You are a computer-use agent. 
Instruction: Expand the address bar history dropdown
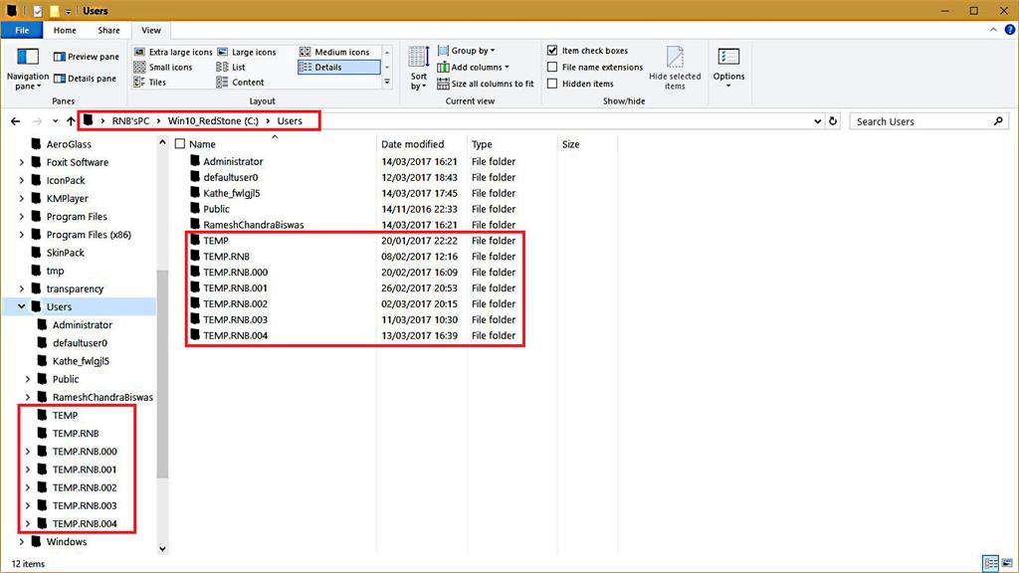[x=818, y=121]
